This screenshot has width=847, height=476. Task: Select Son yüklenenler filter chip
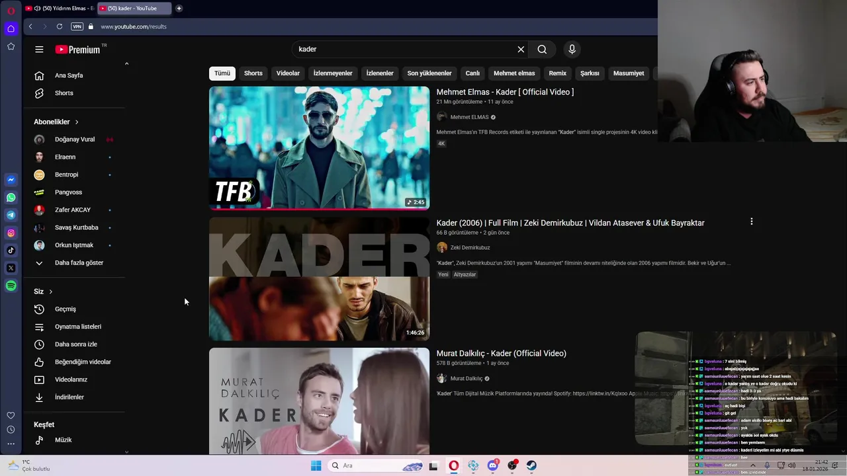pos(429,73)
